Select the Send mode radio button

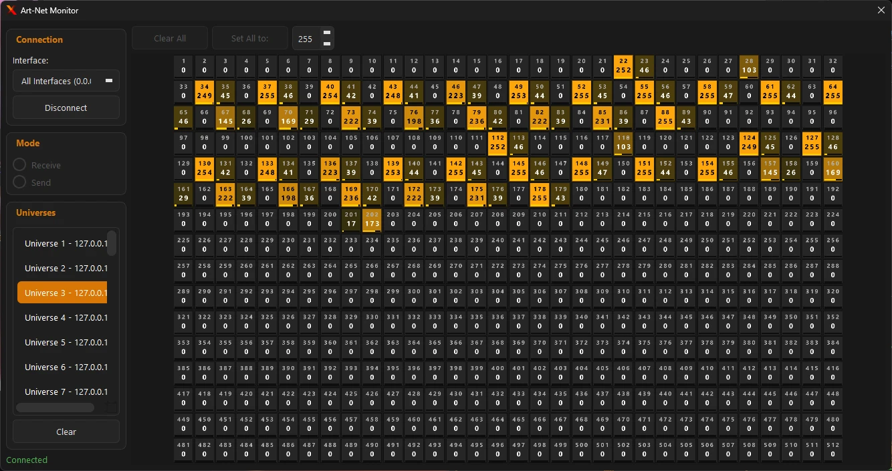(x=20, y=182)
